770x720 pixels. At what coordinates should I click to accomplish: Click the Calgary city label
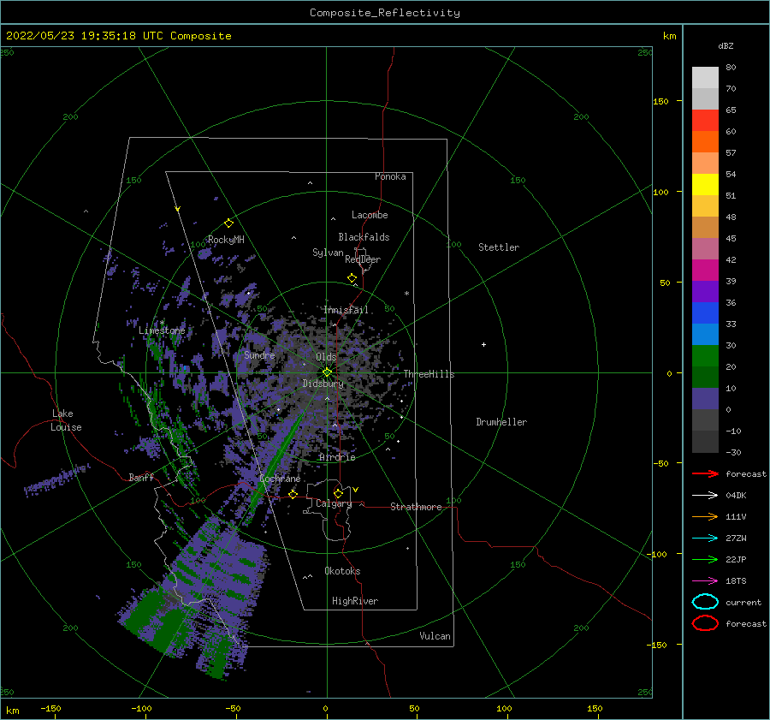(x=334, y=503)
